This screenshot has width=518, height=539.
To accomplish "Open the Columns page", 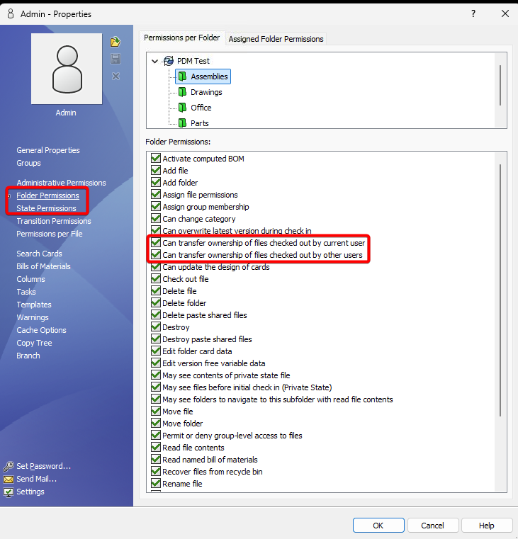I will (x=30, y=279).
